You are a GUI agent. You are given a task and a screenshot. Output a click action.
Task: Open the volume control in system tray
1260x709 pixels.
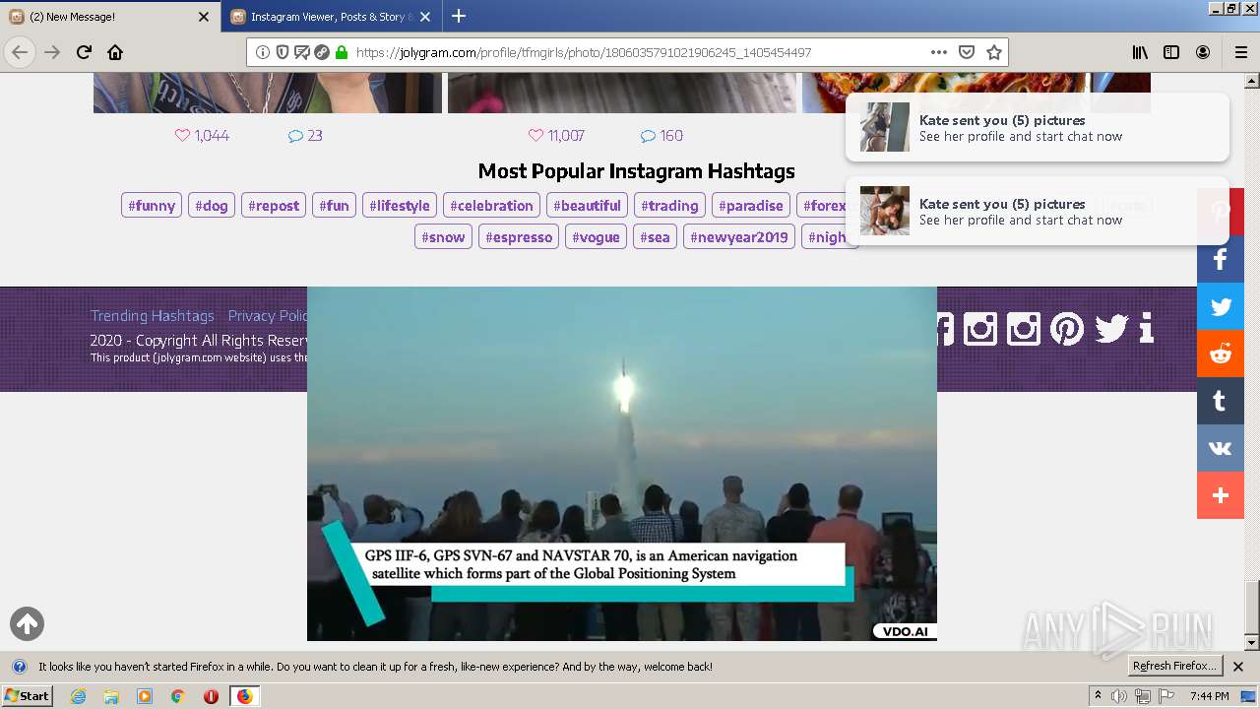(1120, 696)
